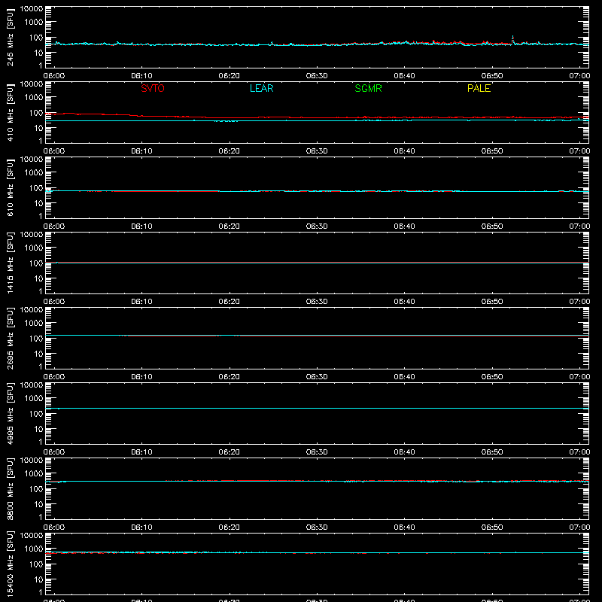Click the 06:10 time label under 245 MHz panel
This screenshot has width=602, height=602.
click(141, 76)
